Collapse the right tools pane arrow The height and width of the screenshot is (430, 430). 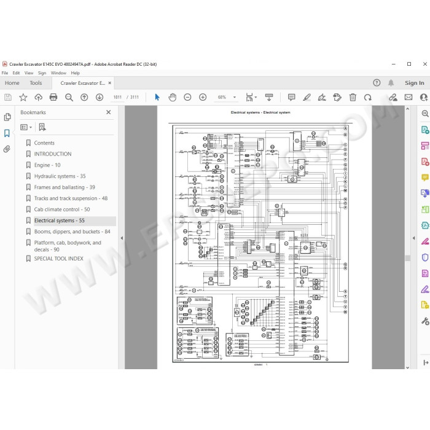413,238
